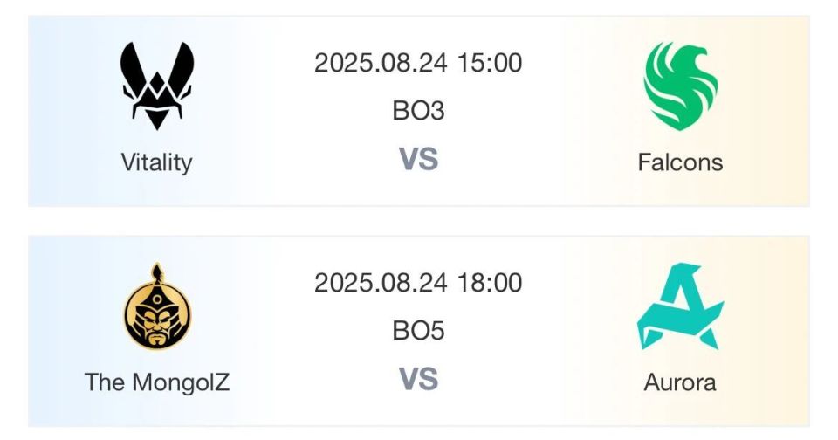Click VS in Vitality–Falcons match
838x440 pixels.
point(418,159)
